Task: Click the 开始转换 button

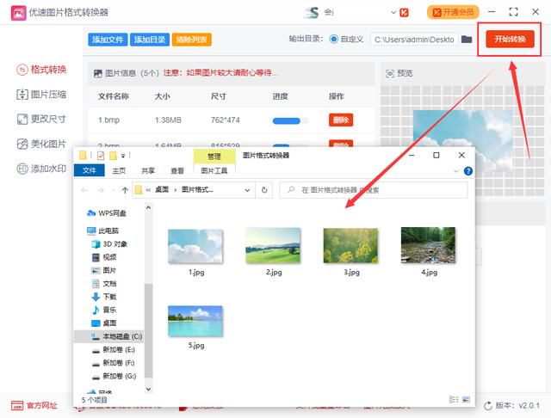Action: 510,39
